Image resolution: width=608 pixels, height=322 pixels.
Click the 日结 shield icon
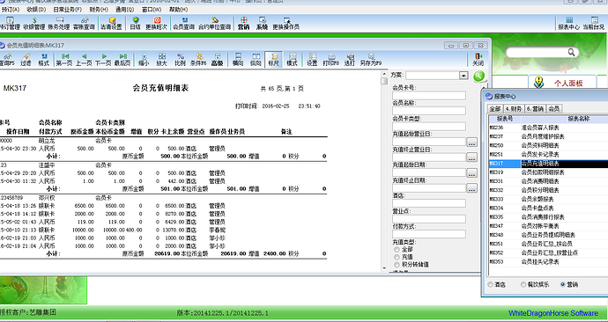click(136, 23)
